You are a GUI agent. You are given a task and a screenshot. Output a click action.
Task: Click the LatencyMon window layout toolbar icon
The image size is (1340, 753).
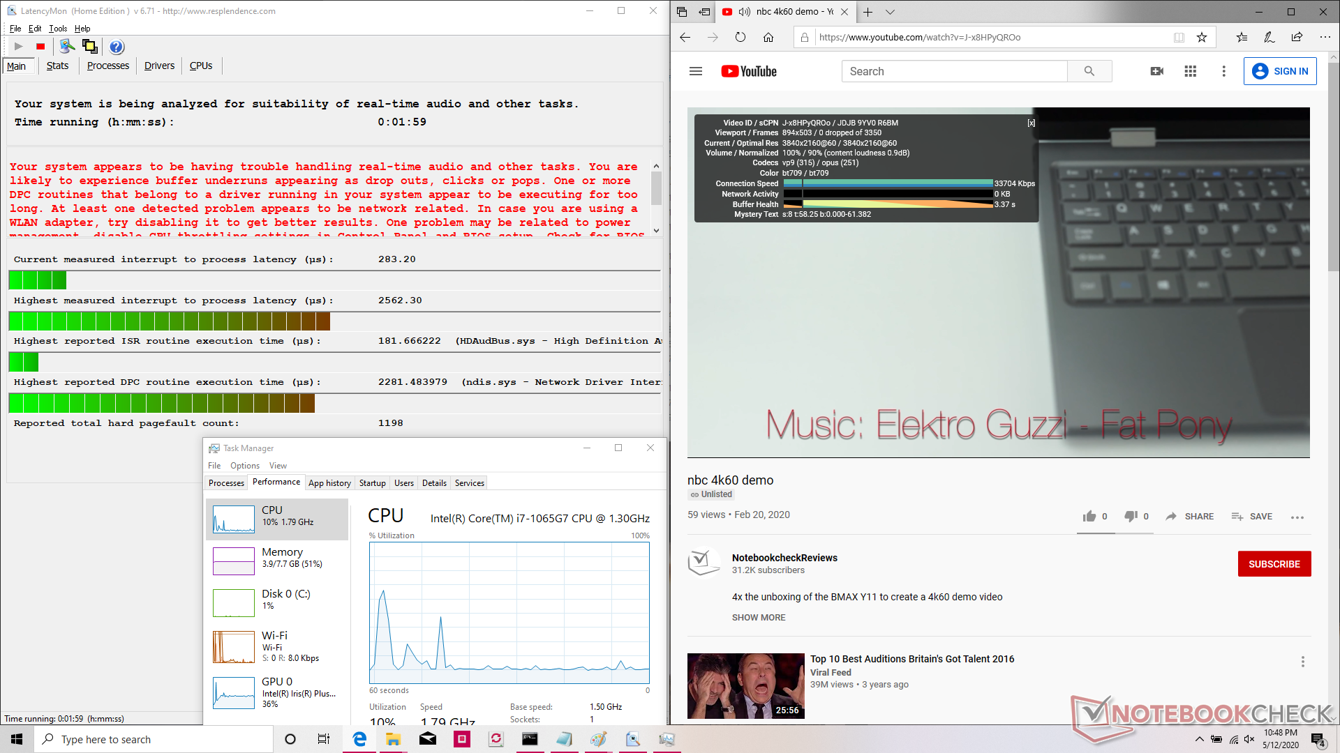[x=89, y=47]
